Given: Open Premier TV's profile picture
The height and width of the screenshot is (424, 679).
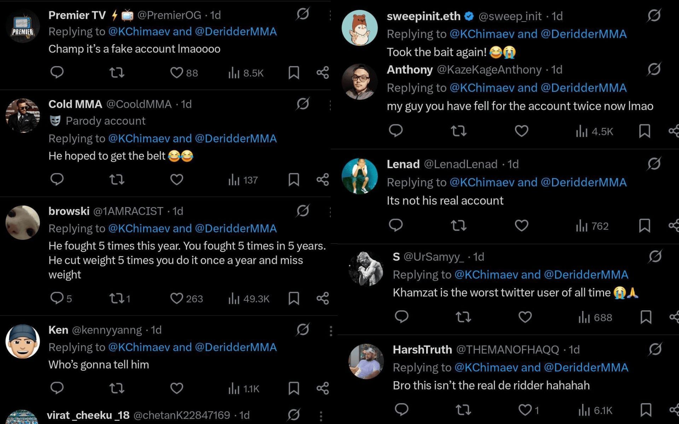Looking at the screenshot, I should 23,27.
